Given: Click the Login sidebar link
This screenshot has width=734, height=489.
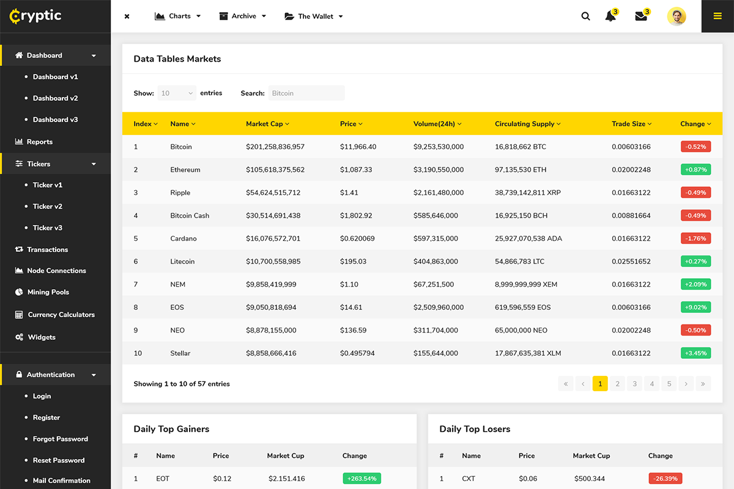Looking at the screenshot, I should (42, 396).
